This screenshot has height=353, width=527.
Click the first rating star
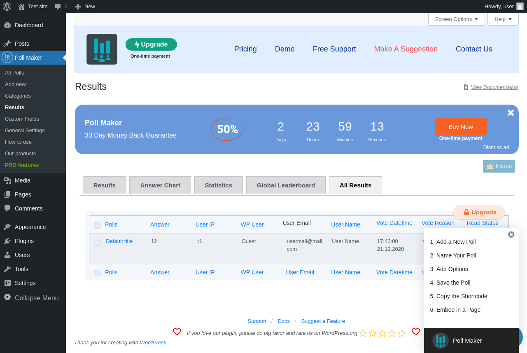click(x=363, y=333)
